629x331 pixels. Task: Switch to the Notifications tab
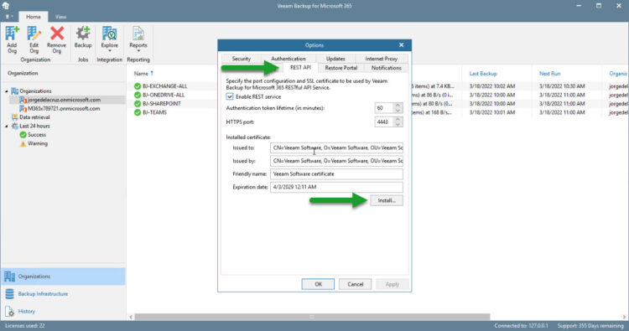click(387, 68)
